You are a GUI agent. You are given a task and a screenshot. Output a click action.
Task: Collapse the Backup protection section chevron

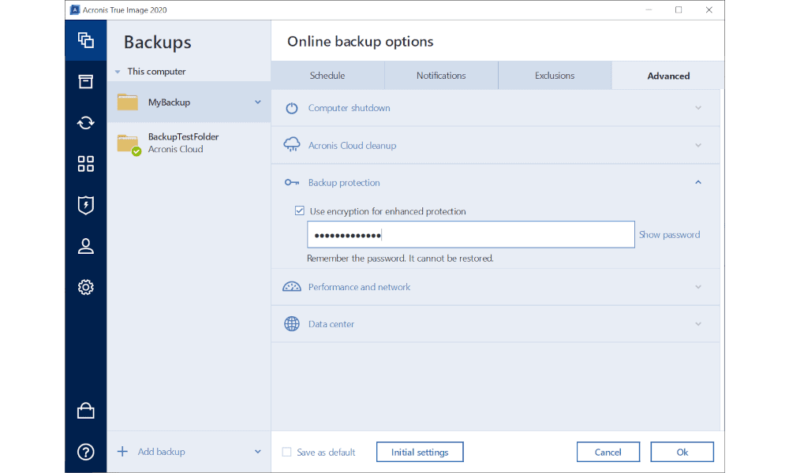tap(698, 182)
